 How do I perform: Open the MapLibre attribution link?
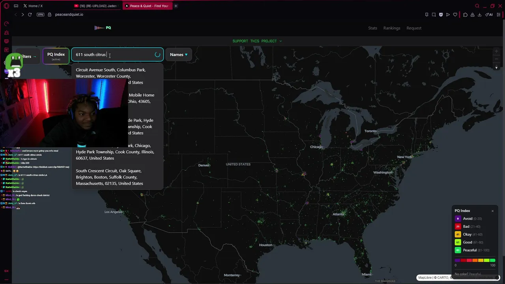(425, 278)
